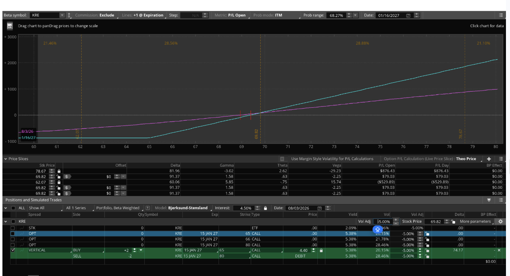Click the 80 strike field on SELL row
The height and width of the screenshot is (276, 510).
[234, 256]
